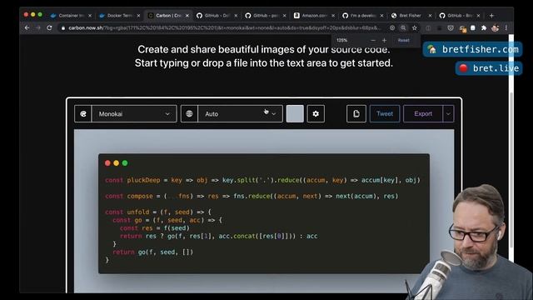View site info via lock icon

click(63, 28)
